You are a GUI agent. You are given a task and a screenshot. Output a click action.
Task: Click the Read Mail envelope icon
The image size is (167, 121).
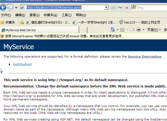coord(132,30)
